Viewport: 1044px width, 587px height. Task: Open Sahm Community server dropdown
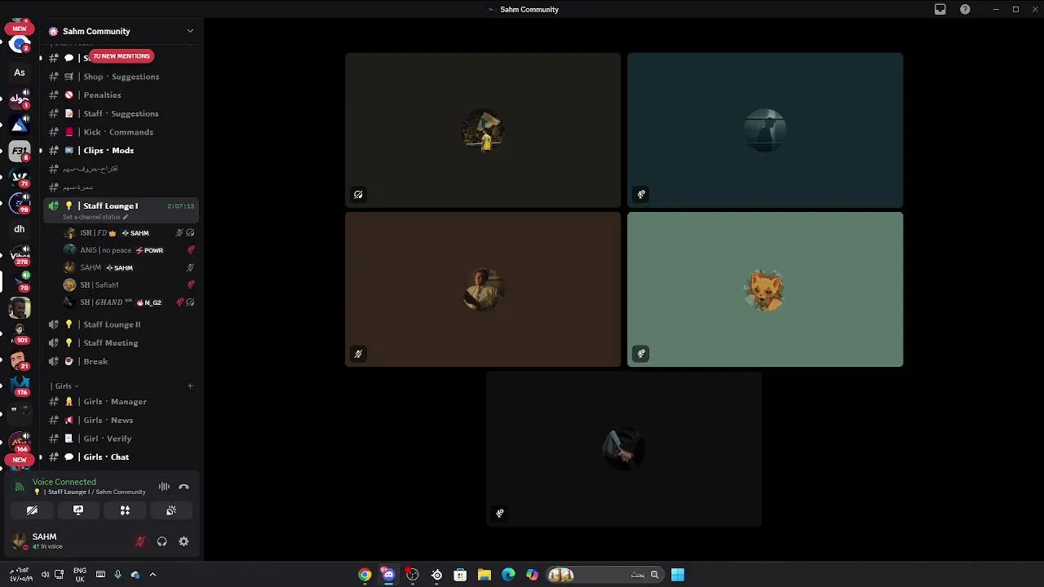pyautogui.click(x=190, y=31)
